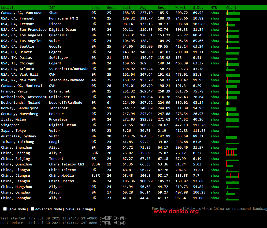The height and width of the screenshot is (228, 267).
Task: Click the 662.43 worst value for Amsterdam
Action: point(181,97)
